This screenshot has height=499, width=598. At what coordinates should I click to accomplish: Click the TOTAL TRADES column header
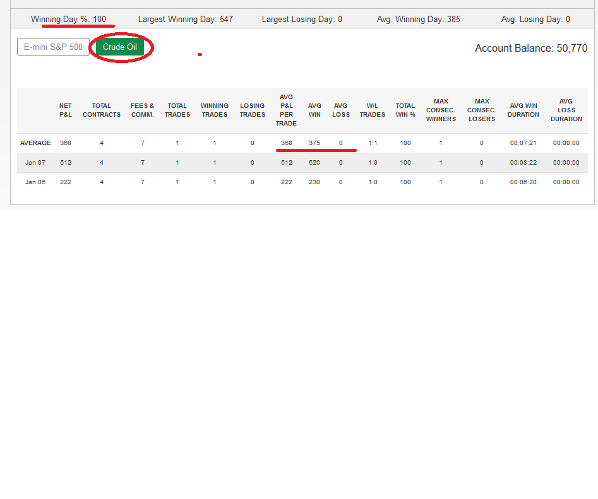177,110
